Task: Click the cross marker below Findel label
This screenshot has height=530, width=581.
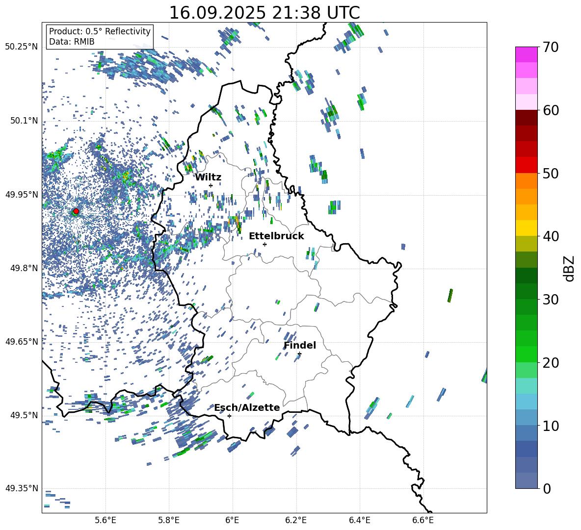Action: tap(299, 353)
